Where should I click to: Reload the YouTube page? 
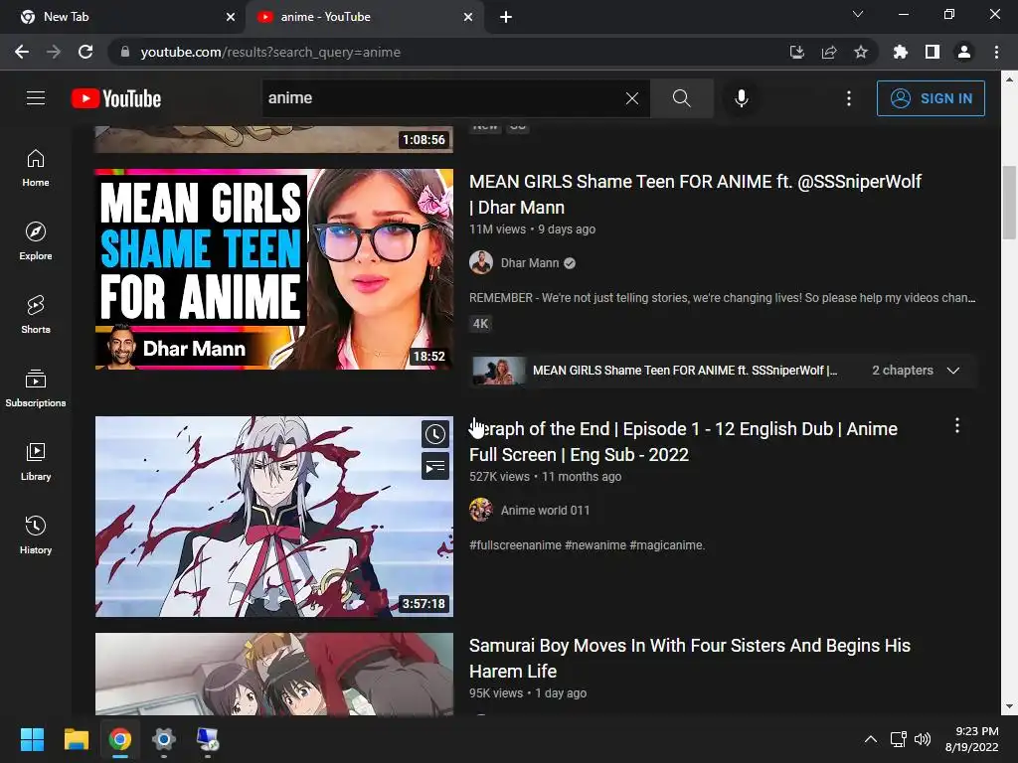85,52
